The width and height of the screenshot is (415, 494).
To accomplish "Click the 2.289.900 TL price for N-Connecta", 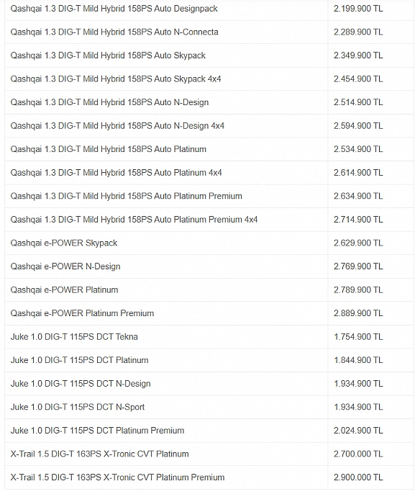I will [x=358, y=32].
